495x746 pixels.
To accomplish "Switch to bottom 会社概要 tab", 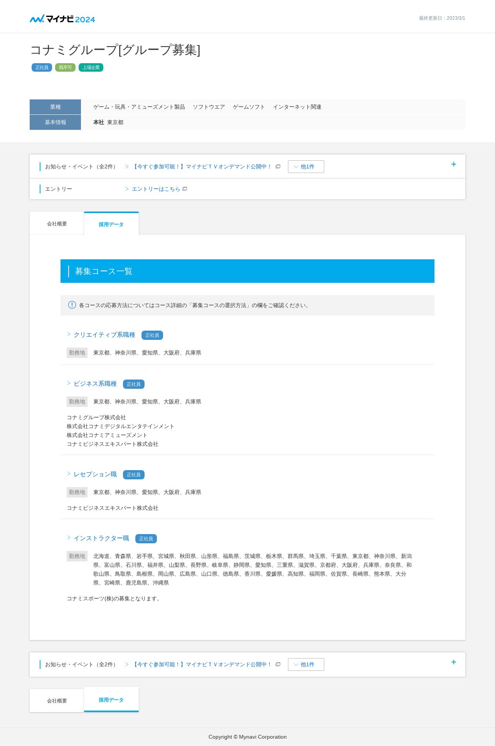I will coord(57,701).
